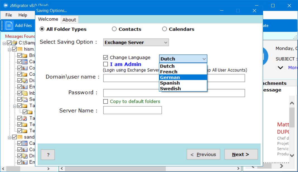Open the Exchange Server saving option dropdown
298x172 pixels.
click(x=136, y=42)
